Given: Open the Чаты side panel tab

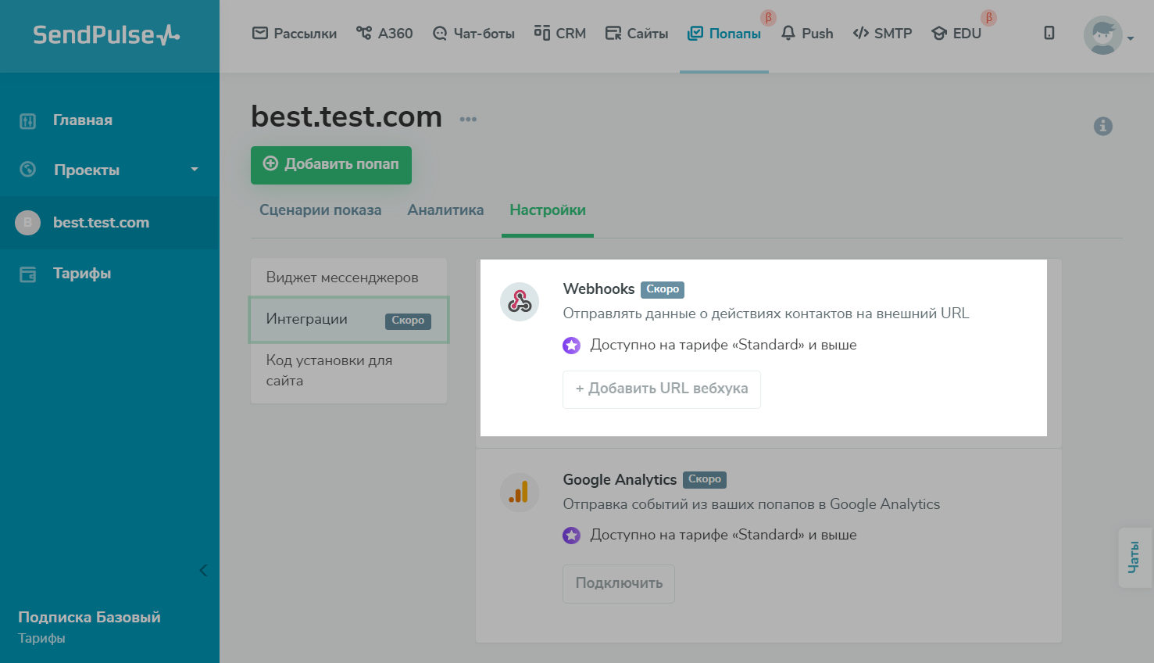Looking at the screenshot, I should [x=1134, y=557].
